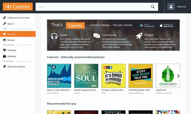Viewport: 191px width, 114px height.
Task: Click the Create account link icon
Action: [4, 18]
